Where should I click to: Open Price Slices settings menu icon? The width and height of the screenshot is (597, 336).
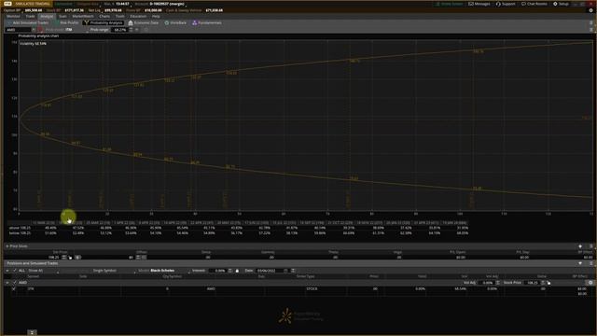point(590,246)
